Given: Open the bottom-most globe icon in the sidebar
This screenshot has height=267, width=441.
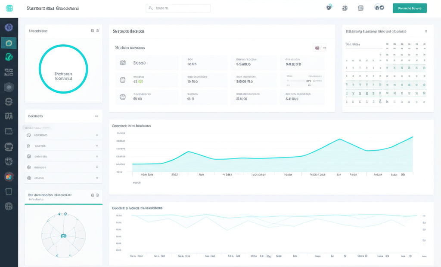Looking at the screenshot, I should click(9, 206).
